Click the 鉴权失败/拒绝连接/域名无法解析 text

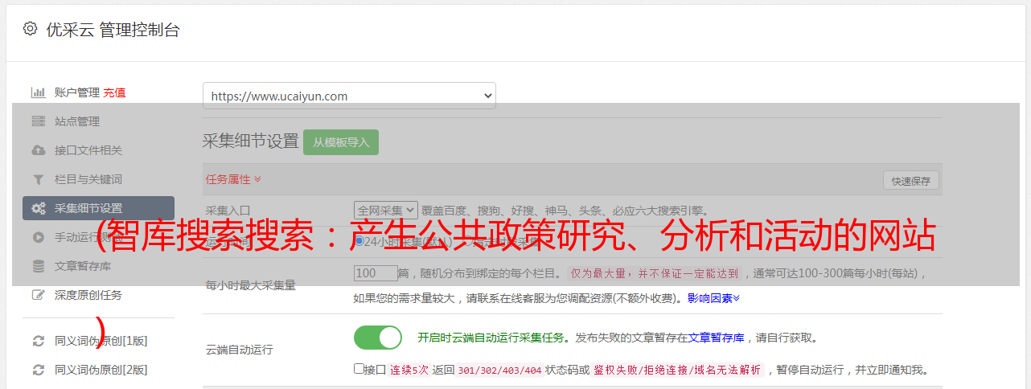(677, 370)
